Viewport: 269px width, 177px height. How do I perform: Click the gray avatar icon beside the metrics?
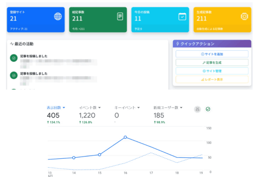click(x=198, y=109)
